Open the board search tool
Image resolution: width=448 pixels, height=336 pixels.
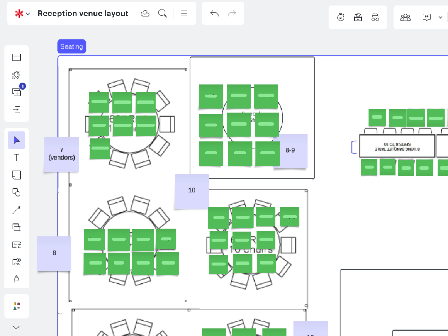(163, 14)
